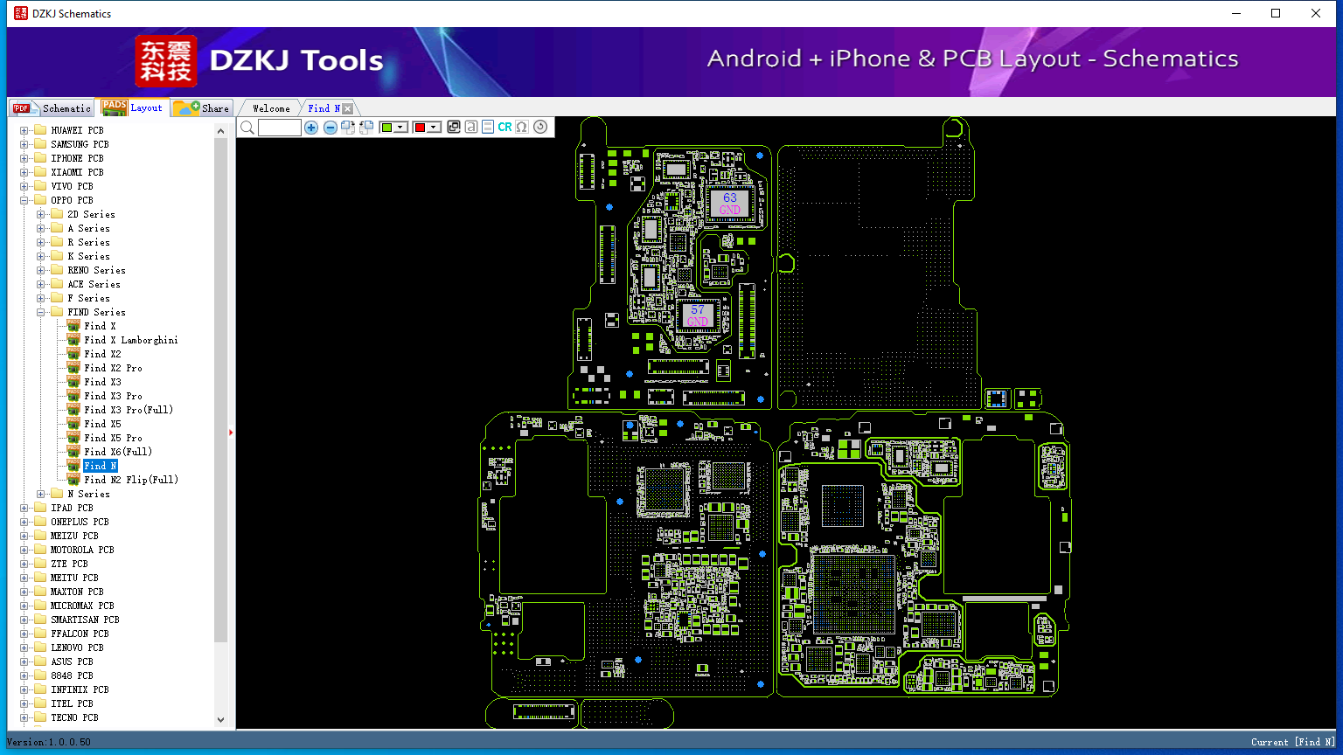1343x755 pixels.
Task: Toggle the cyan CR toolbar icon
Action: click(x=504, y=127)
